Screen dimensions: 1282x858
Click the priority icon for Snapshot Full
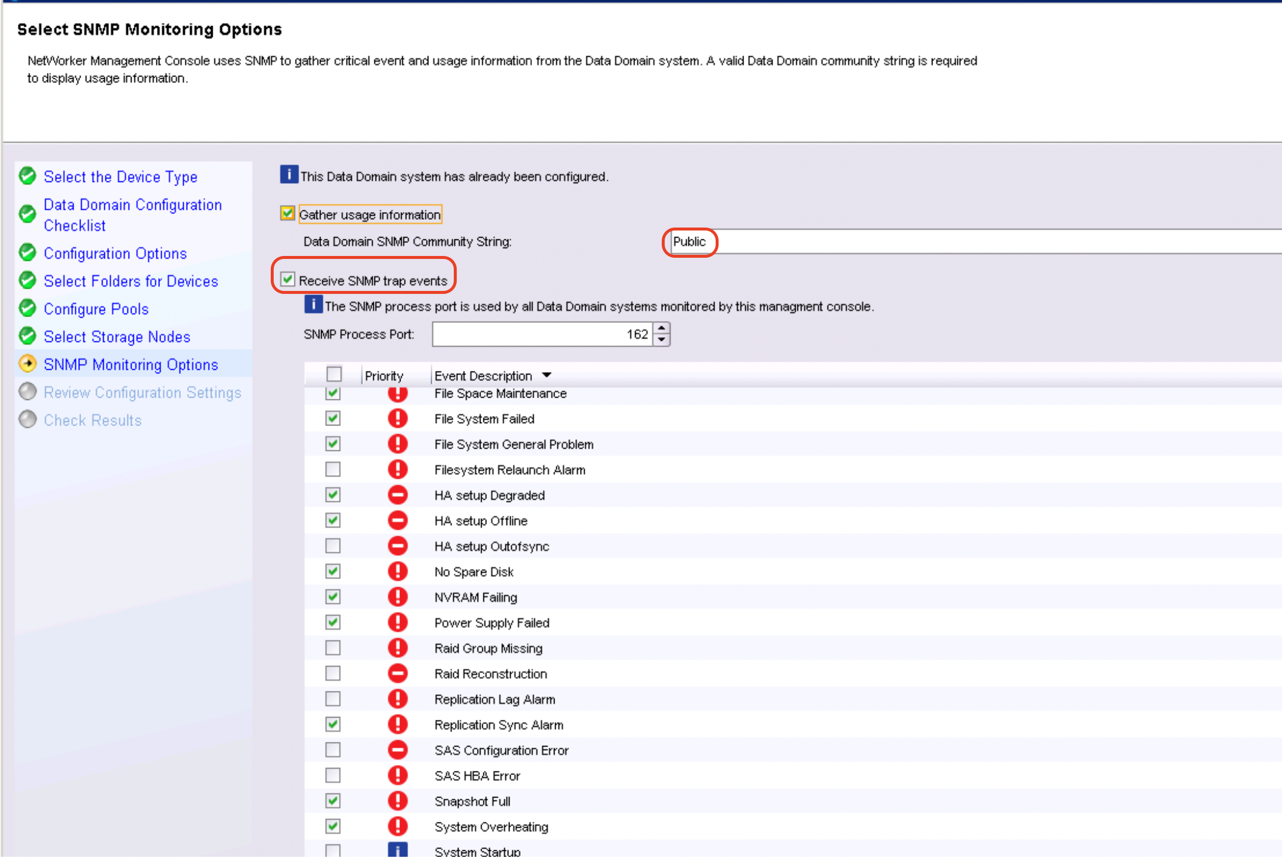pyautogui.click(x=398, y=801)
